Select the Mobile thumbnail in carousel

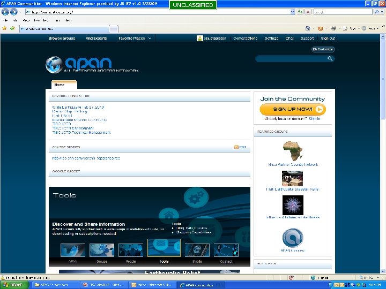[x=197, y=250]
